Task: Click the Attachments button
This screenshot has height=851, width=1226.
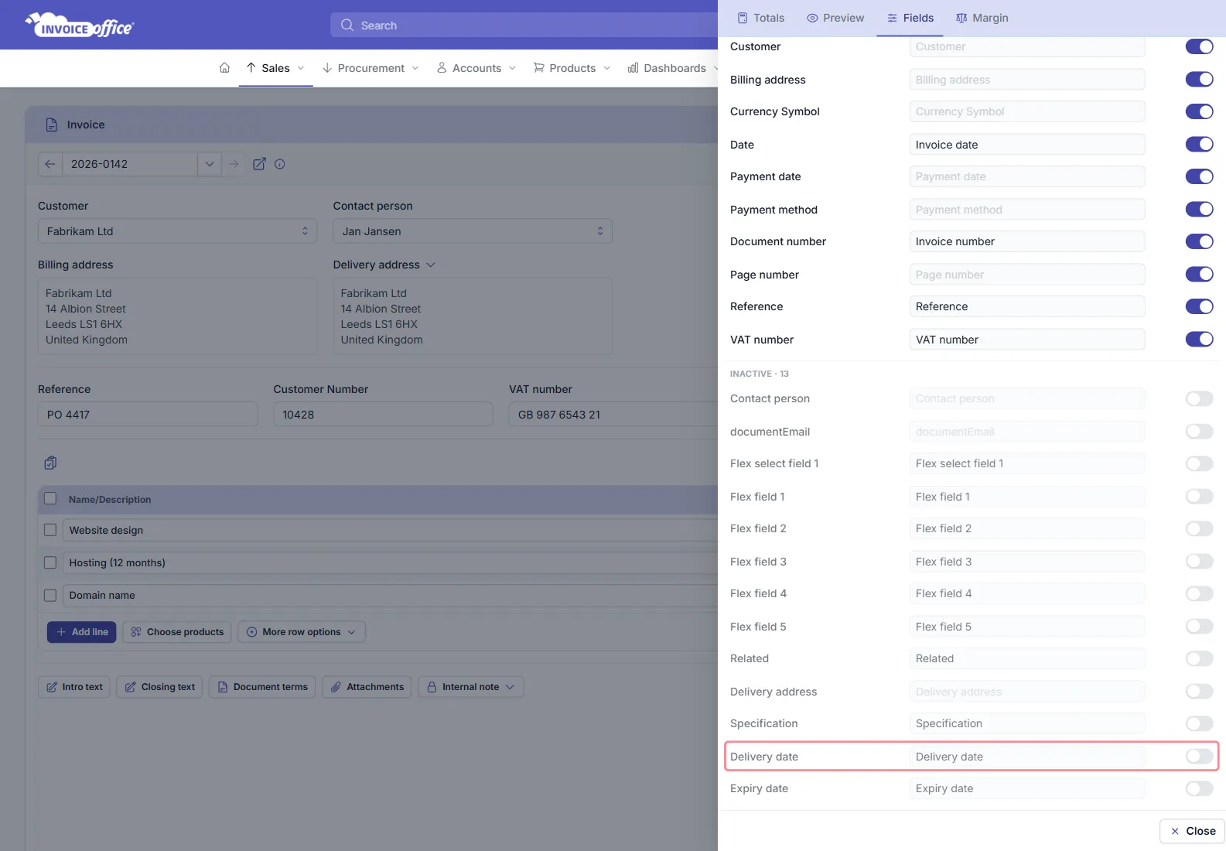Action: pos(367,687)
